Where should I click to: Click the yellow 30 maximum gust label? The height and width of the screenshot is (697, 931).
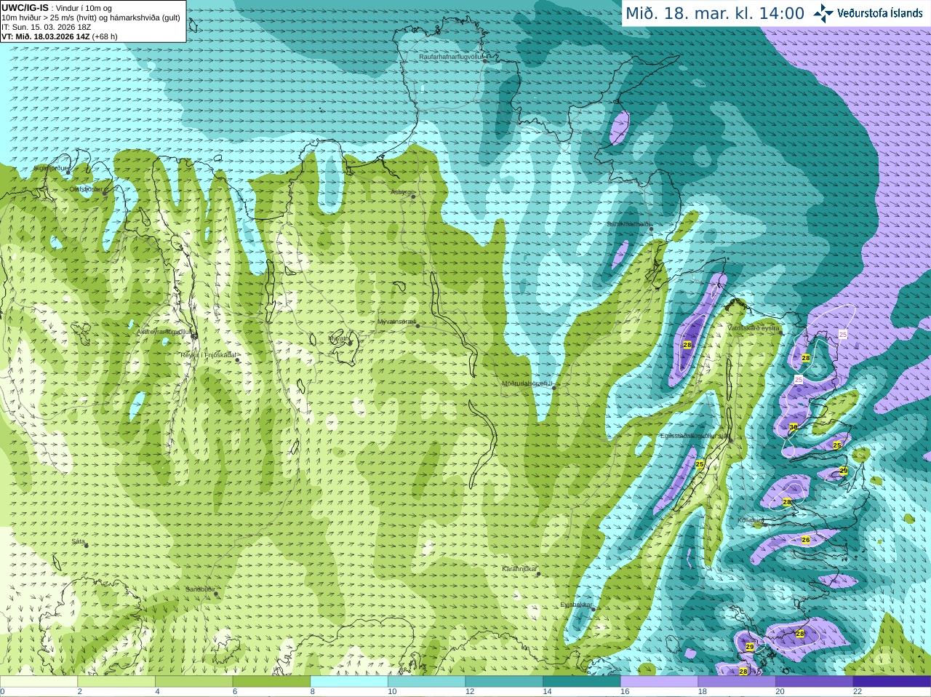pyautogui.click(x=794, y=427)
